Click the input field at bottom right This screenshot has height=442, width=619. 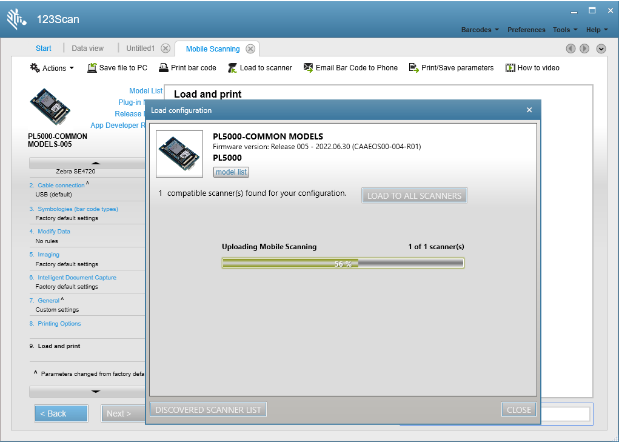point(565,414)
